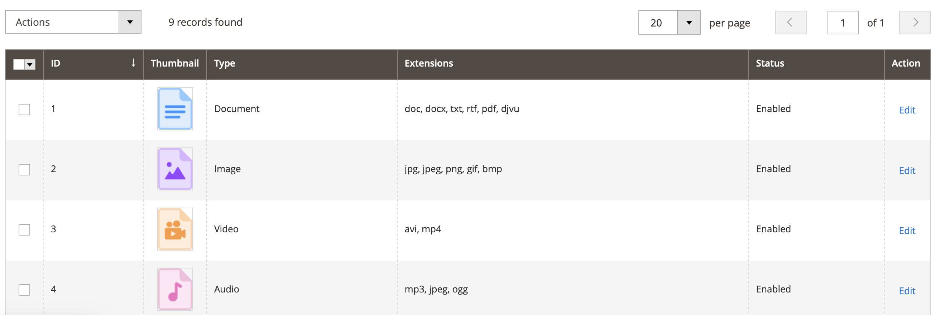Toggle the checkbox for the Audio row
The height and width of the screenshot is (315, 940).
[24, 290]
